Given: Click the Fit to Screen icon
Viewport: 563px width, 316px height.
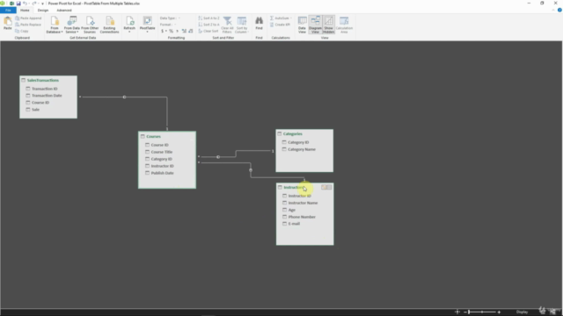Looking at the screenshot, I should click(457, 312).
